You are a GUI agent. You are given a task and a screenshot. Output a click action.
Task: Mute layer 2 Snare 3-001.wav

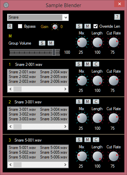pos(88,101)
